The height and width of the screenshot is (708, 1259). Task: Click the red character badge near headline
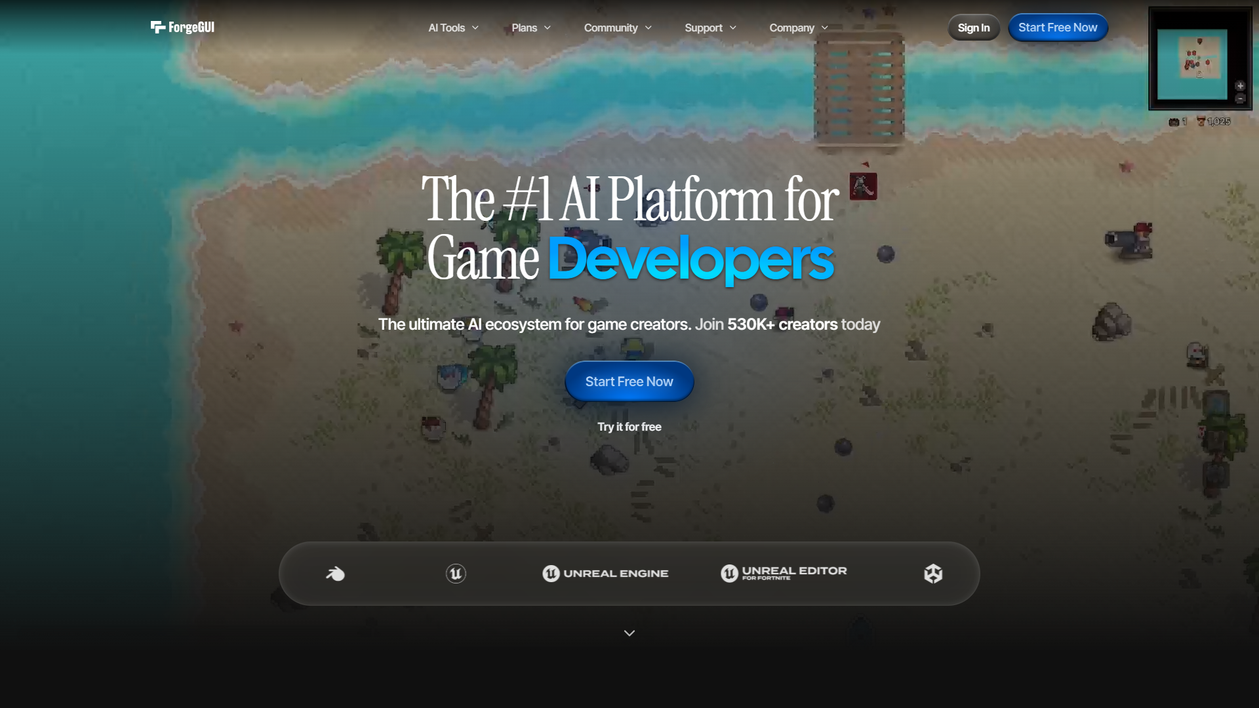[x=863, y=186]
